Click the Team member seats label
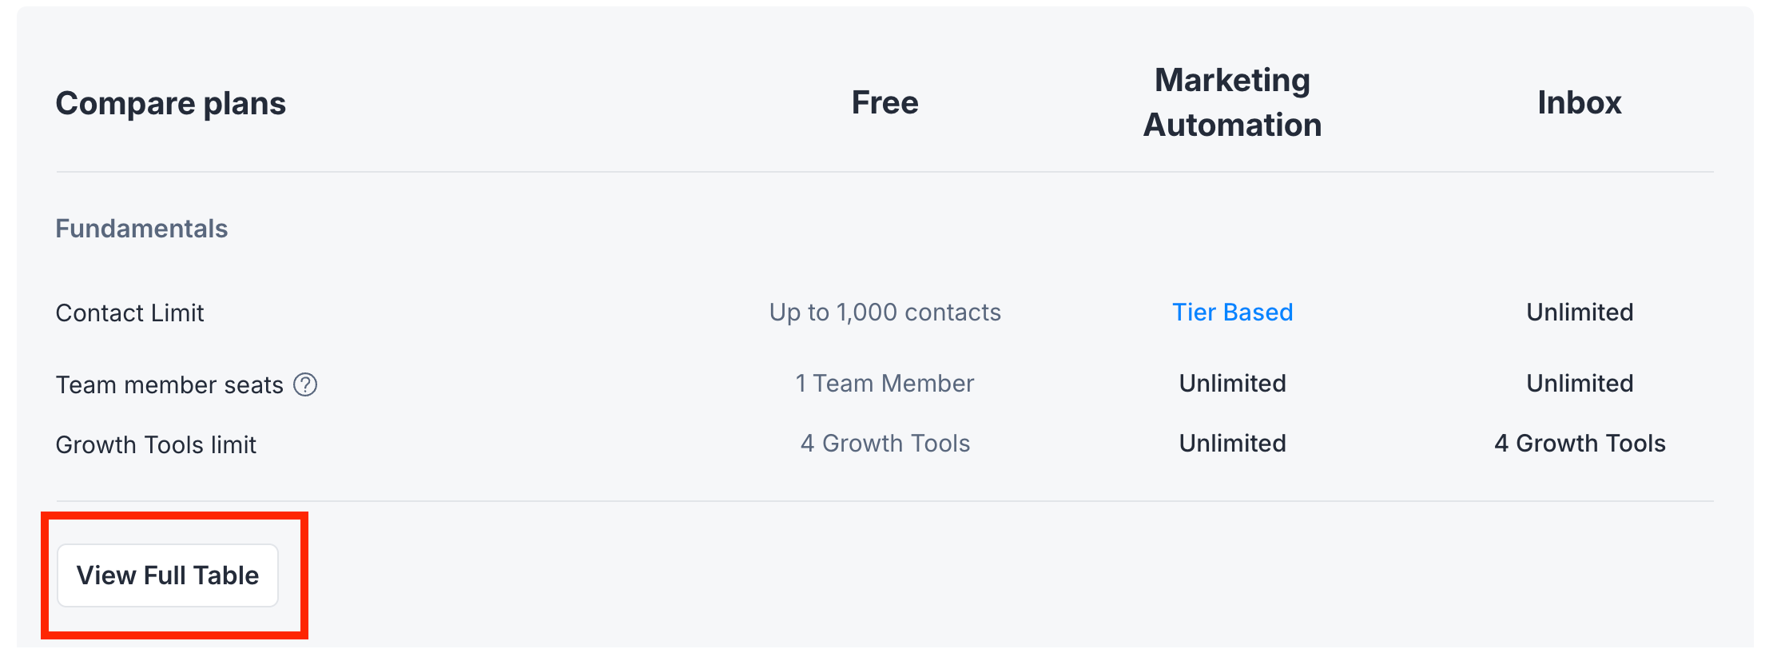Image resolution: width=1777 pixels, height=657 pixels. 169,385
